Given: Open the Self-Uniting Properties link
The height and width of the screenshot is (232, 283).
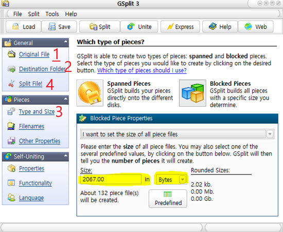Looking at the screenshot, I should point(31,168).
